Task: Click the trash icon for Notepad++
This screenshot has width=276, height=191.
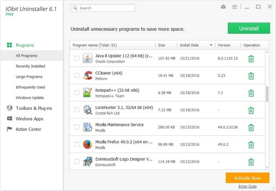Action: [x=251, y=93]
